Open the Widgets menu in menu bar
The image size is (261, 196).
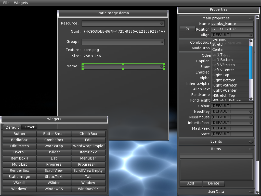pos(21,3)
